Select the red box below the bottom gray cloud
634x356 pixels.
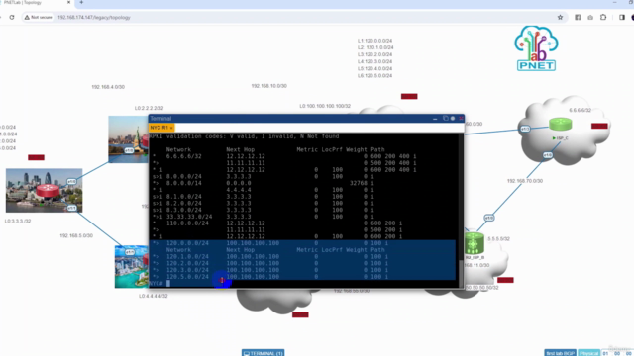pyautogui.click(x=300, y=314)
